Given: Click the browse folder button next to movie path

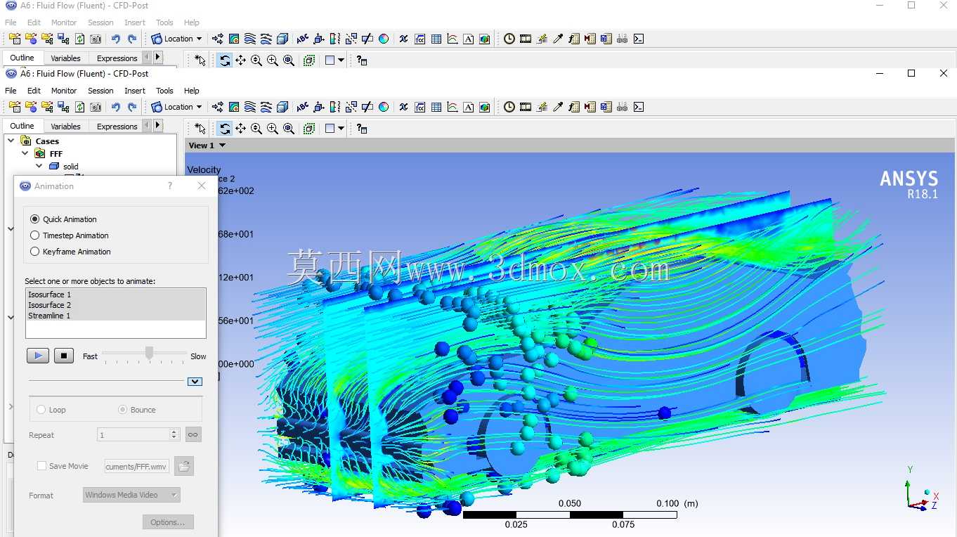Looking at the screenshot, I should (183, 466).
